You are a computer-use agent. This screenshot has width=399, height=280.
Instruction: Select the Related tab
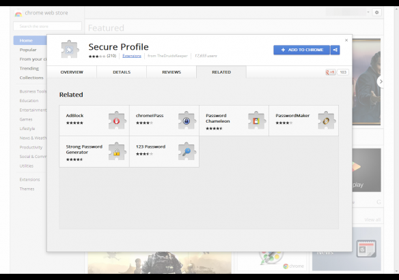coord(221,72)
